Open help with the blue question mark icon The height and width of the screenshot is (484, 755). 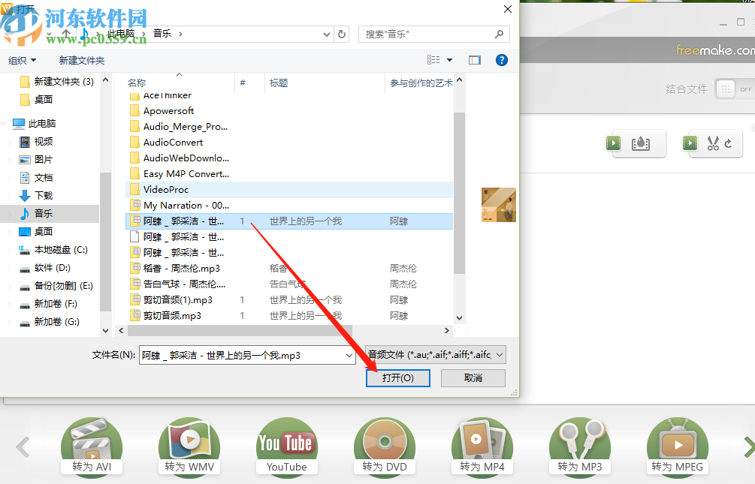click(501, 60)
